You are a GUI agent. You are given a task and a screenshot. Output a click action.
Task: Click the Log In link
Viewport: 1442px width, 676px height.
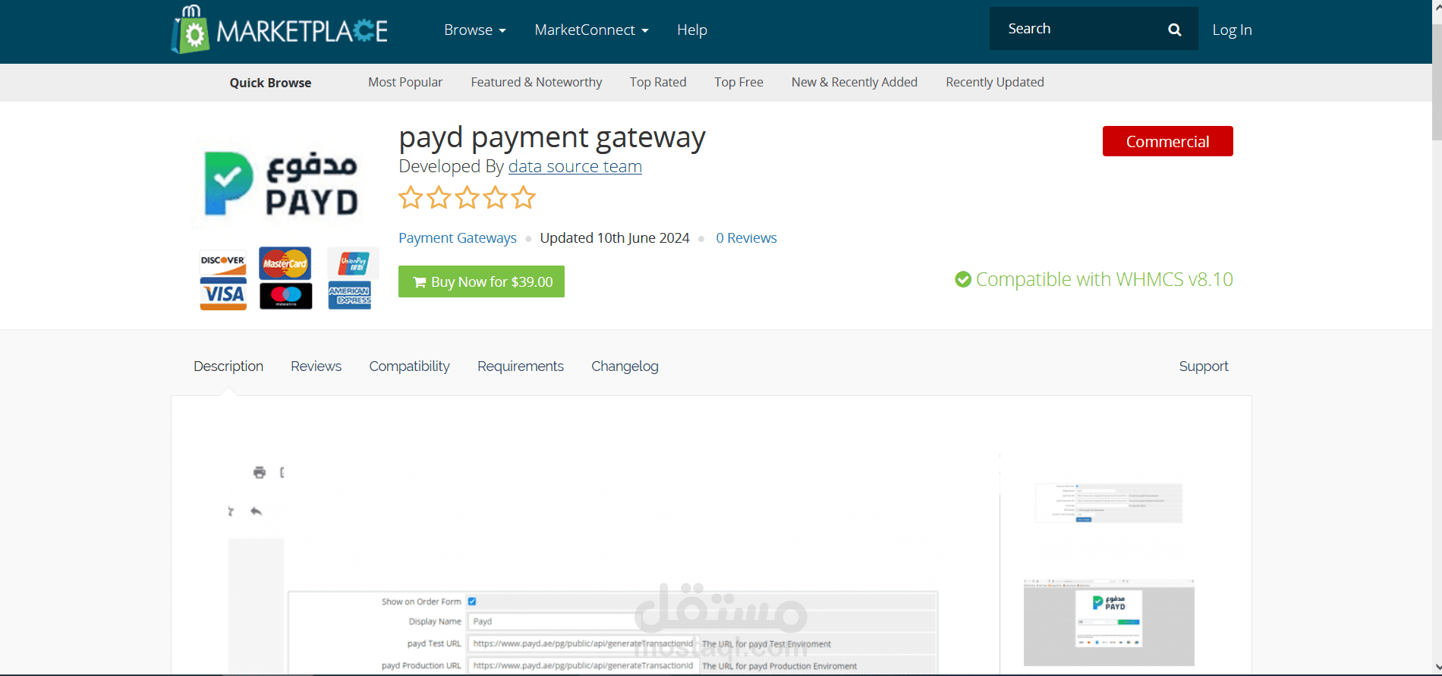[x=1232, y=30]
